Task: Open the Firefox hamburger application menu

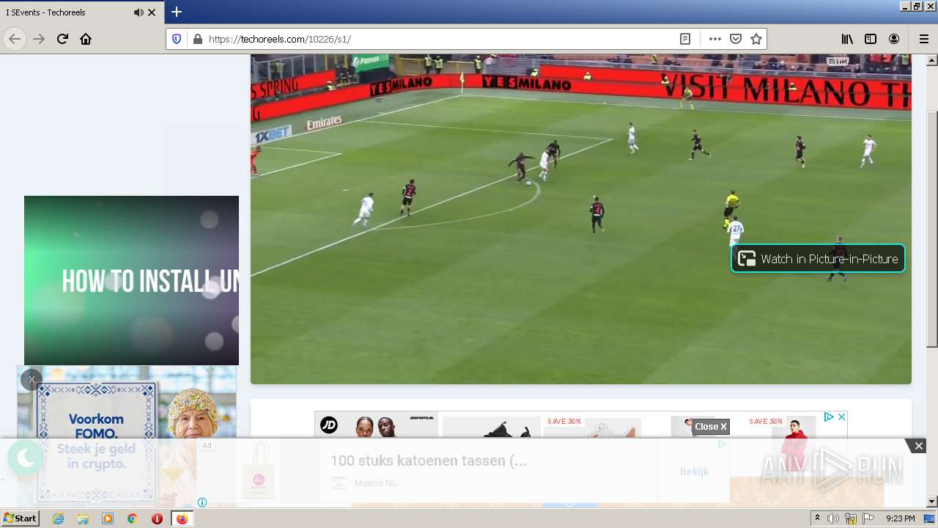Action: pos(923,39)
